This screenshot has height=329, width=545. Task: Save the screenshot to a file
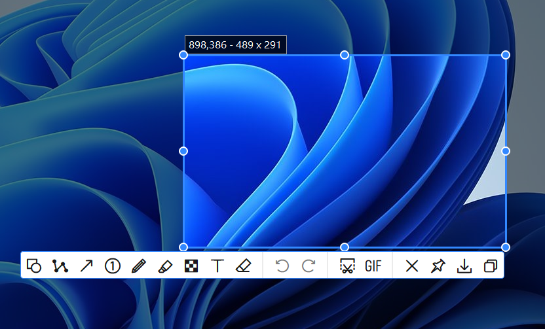point(464,266)
